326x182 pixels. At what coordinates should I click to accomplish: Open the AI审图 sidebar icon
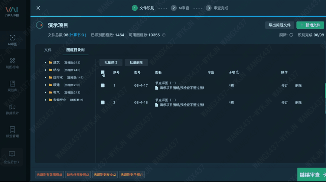(12, 38)
